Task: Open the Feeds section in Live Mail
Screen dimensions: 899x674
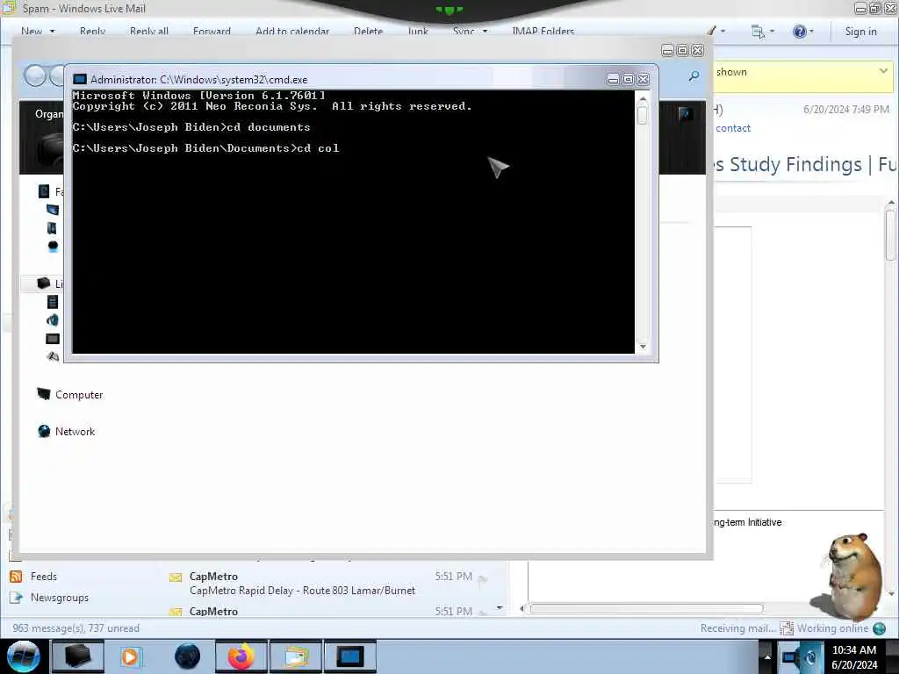Action: [x=44, y=576]
